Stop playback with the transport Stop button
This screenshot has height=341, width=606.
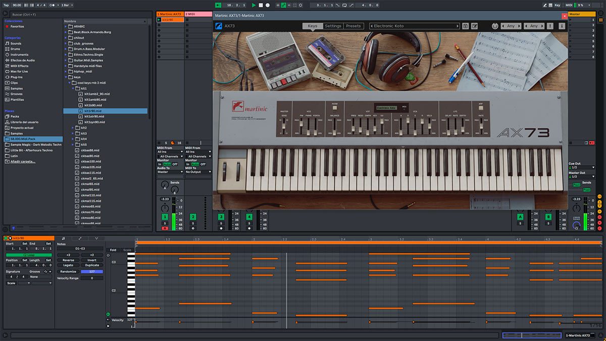tap(261, 5)
